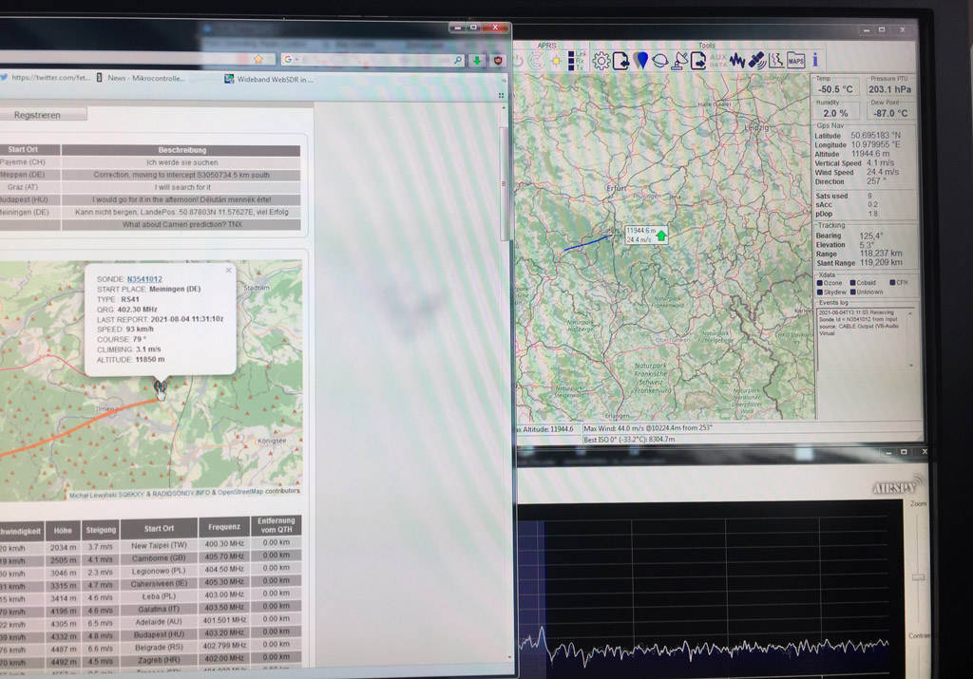Toggle the Ozone Xdata checkbox
Image resolution: width=973 pixels, height=679 pixels.
pyautogui.click(x=820, y=282)
